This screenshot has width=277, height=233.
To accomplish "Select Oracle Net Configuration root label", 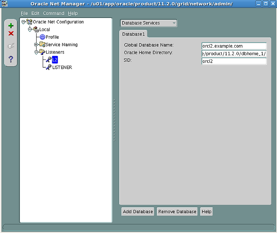I will coord(58,22).
